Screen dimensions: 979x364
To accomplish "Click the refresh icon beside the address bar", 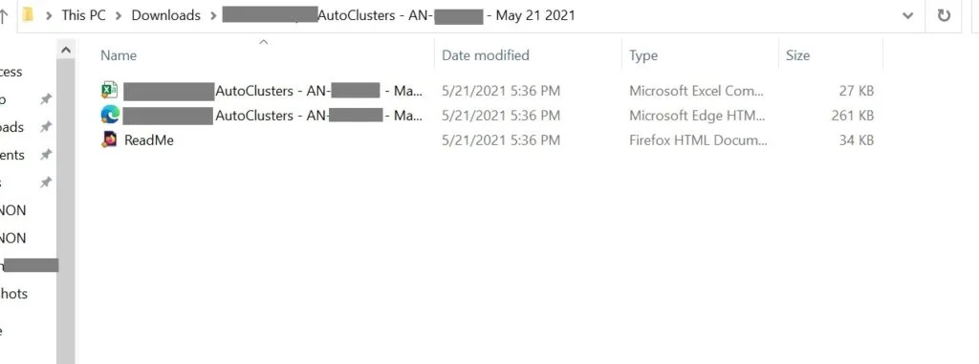I will (944, 15).
